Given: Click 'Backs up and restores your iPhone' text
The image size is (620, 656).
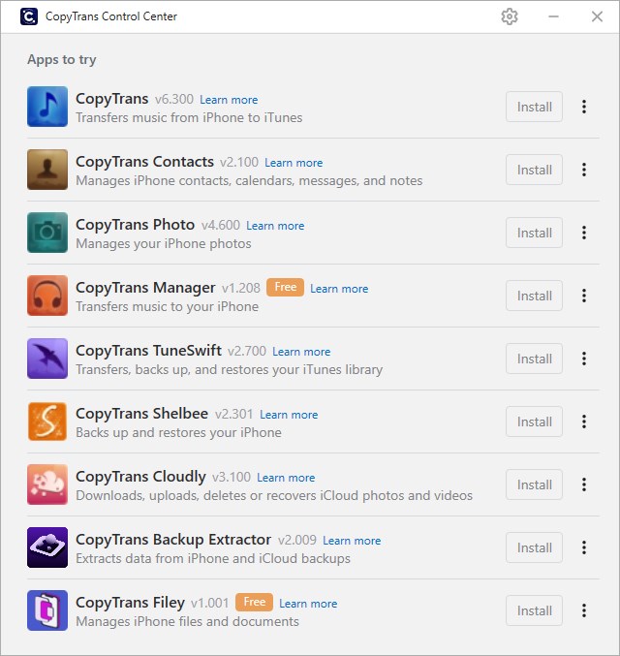Looking at the screenshot, I should pyautogui.click(x=178, y=432).
